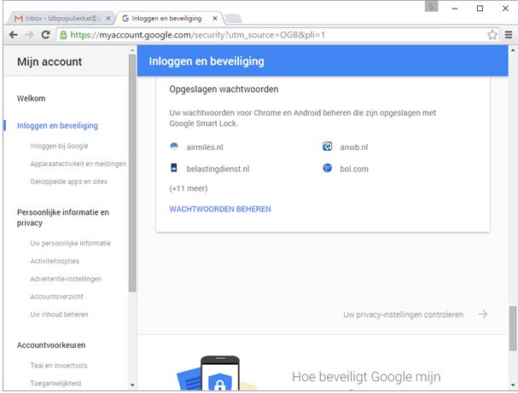Click the Opgeslagen wachtwoorden heading
The image size is (518, 393).
(x=224, y=90)
